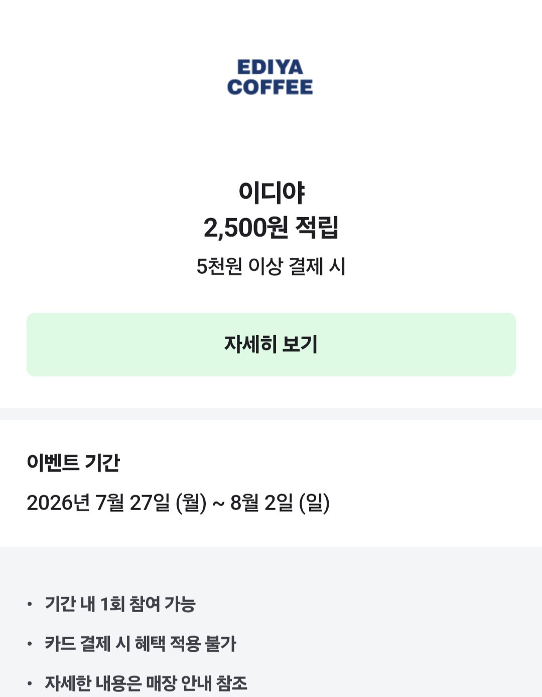Select the 이디야 brand name heading

(x=272, y=192)
